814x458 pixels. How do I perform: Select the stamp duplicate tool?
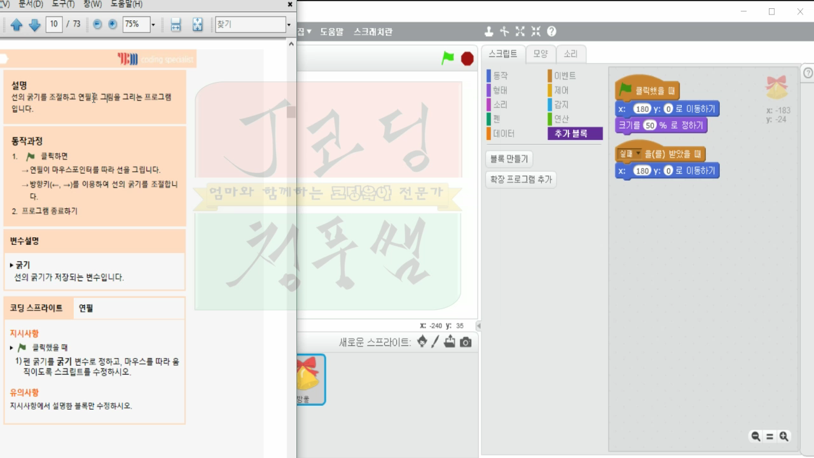pyautogui.click(x=490, y=31)
